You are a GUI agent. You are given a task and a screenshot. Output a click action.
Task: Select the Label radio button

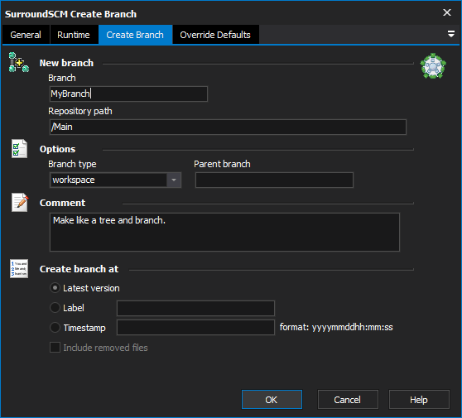[55, 308]
